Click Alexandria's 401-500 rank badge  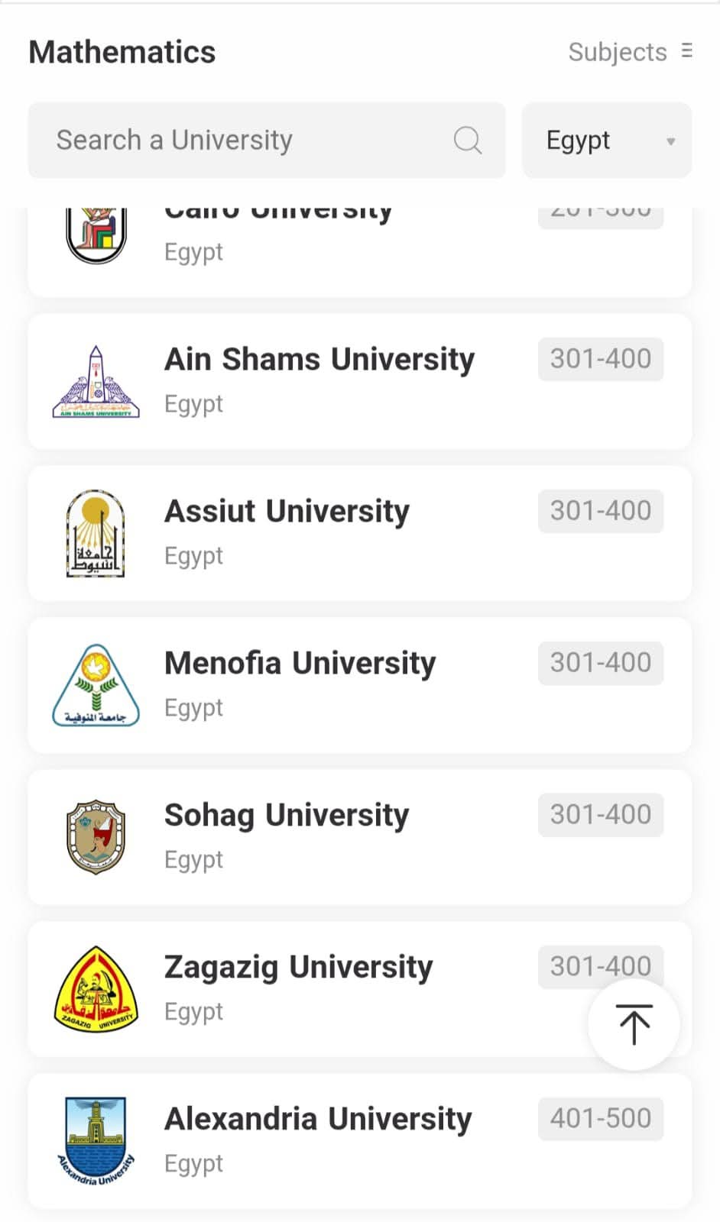pos(600,1119)
